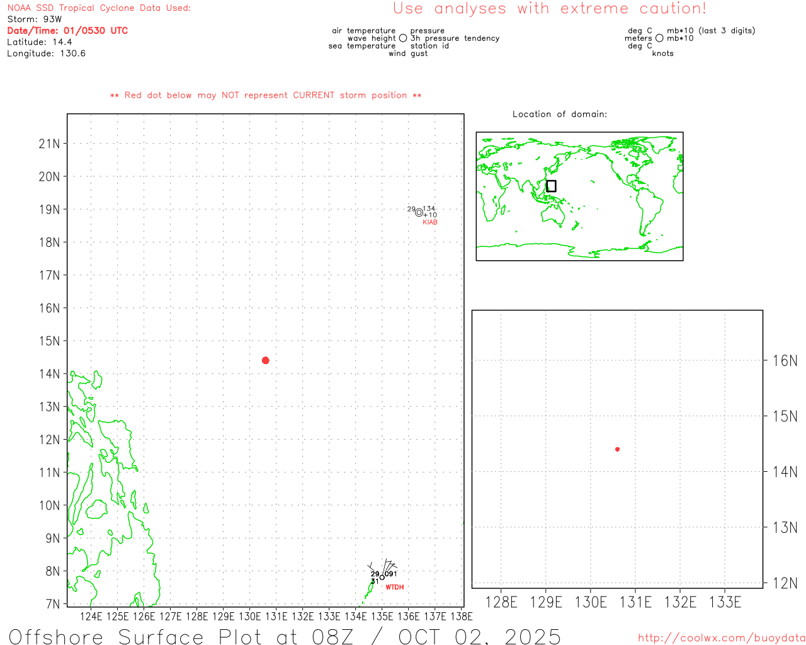Screen dimensions: 806x645
Task: Click the red dot in the zoomed inset map
Action: tap(617, 449)
